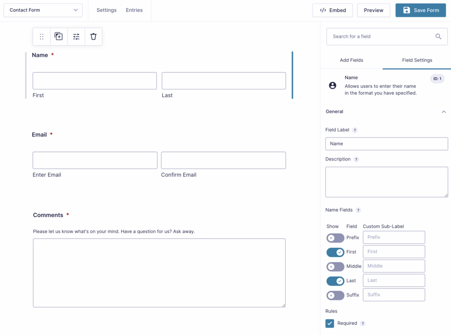Click the duplicate field icon
The image size is (451, 335).
[59, 37]
